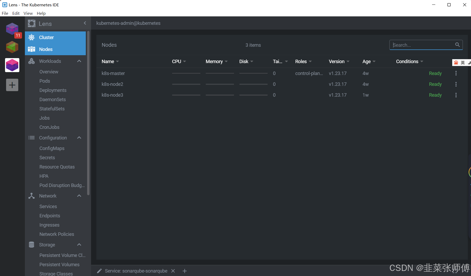Open the Edit menu
Viewport: 471px width, 276px height.
point(16,13)
